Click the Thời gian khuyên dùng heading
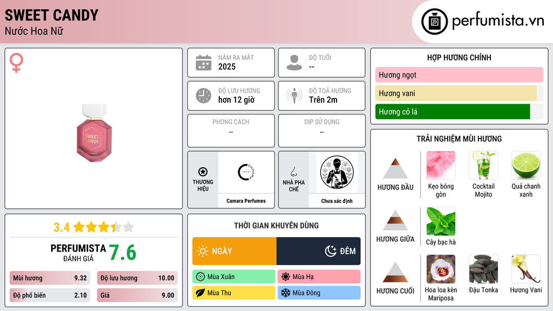 [276, 226]
